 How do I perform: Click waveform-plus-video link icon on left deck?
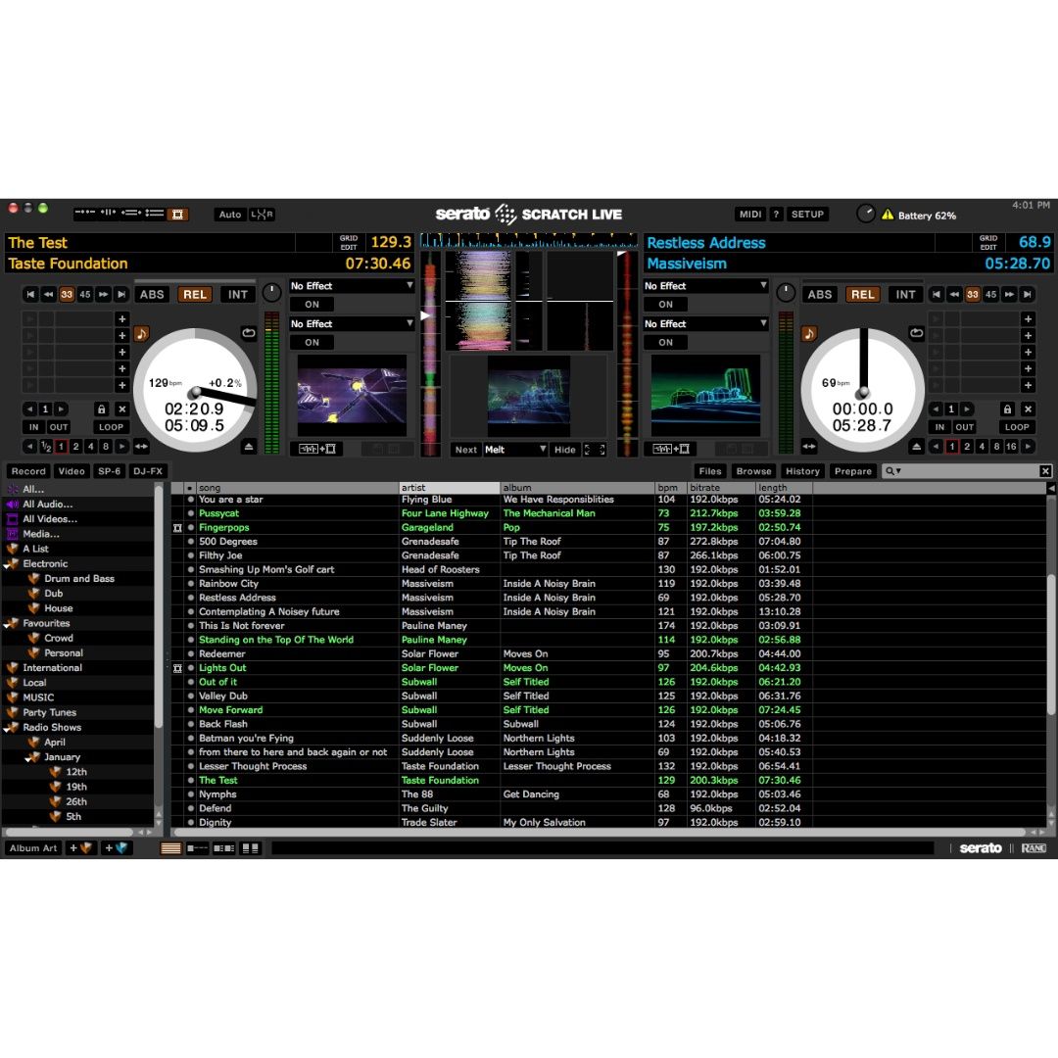[316, 449]
